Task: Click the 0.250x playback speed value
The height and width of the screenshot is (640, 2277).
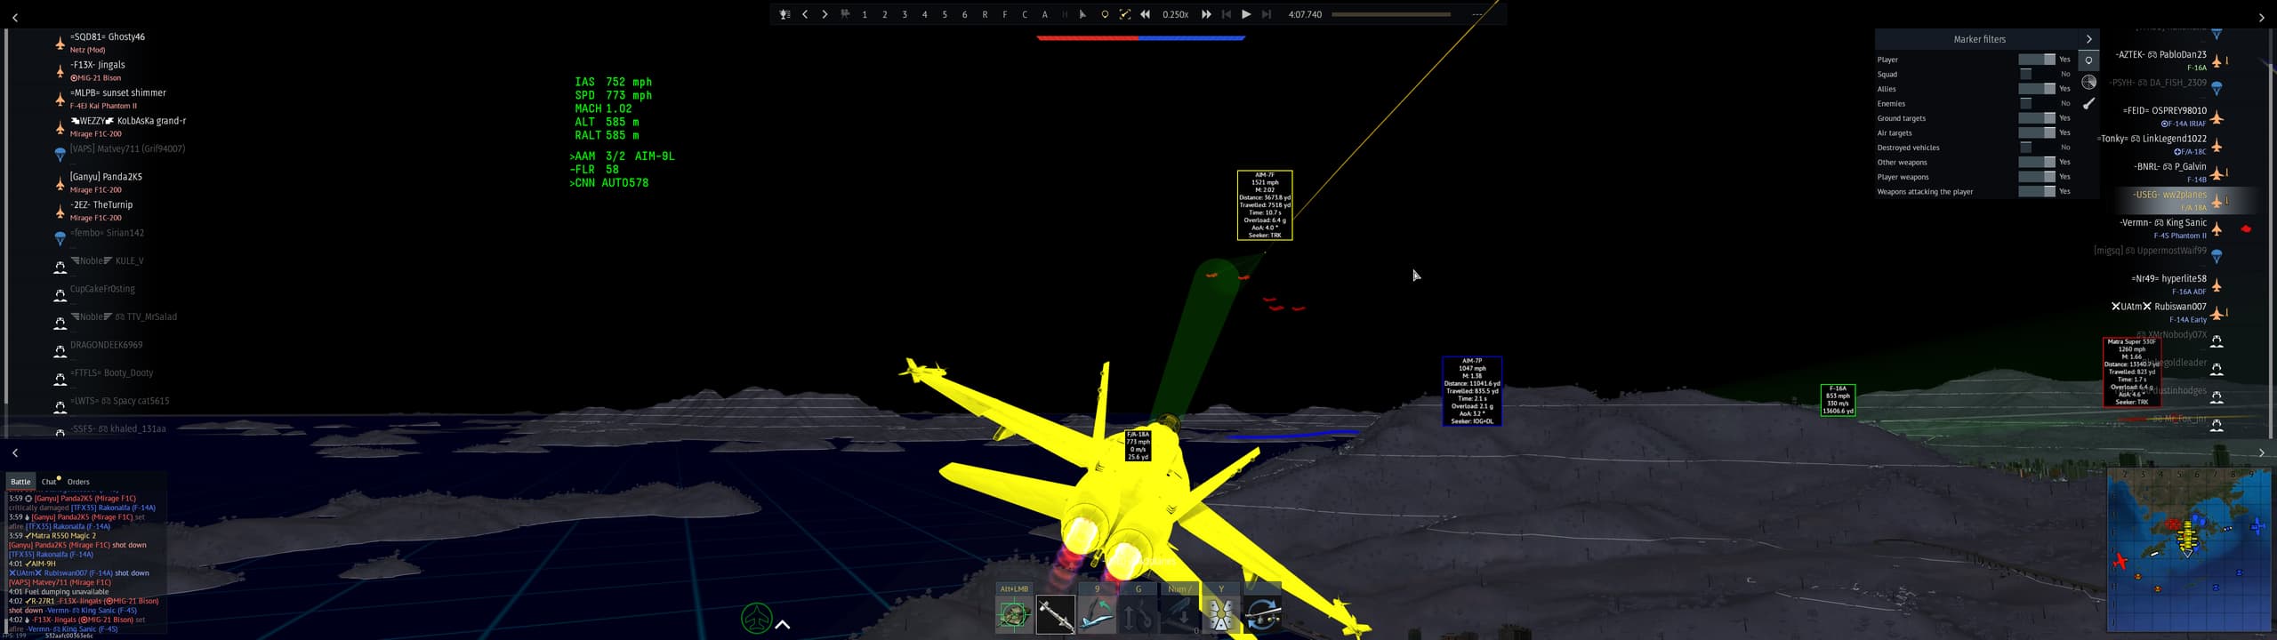Action: click(x=1175, y=14)
